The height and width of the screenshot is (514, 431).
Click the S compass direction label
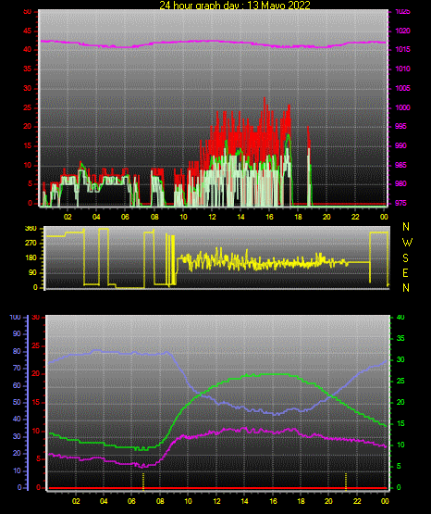405,258
